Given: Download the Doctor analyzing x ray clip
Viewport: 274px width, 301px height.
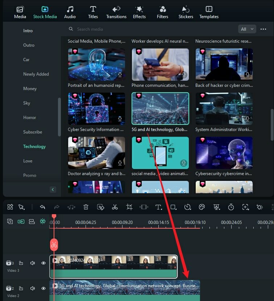Looking at the screenshot, I should coord(120,163).
